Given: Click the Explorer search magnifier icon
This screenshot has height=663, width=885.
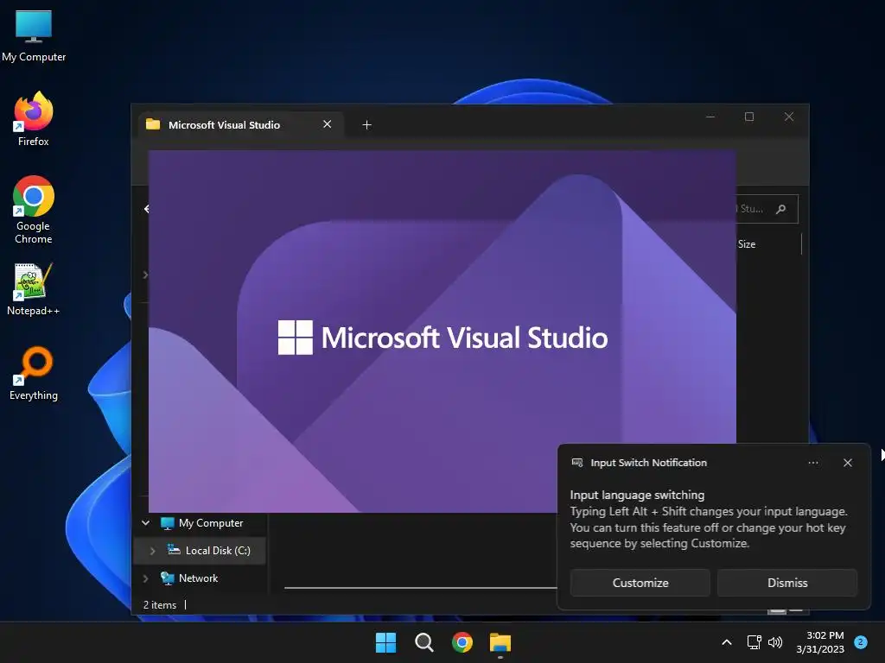Looking at the screenshot, I should [x=780, y=209].
